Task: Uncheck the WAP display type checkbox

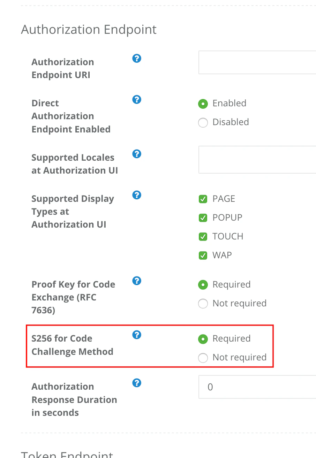Action: click(203, 255)
